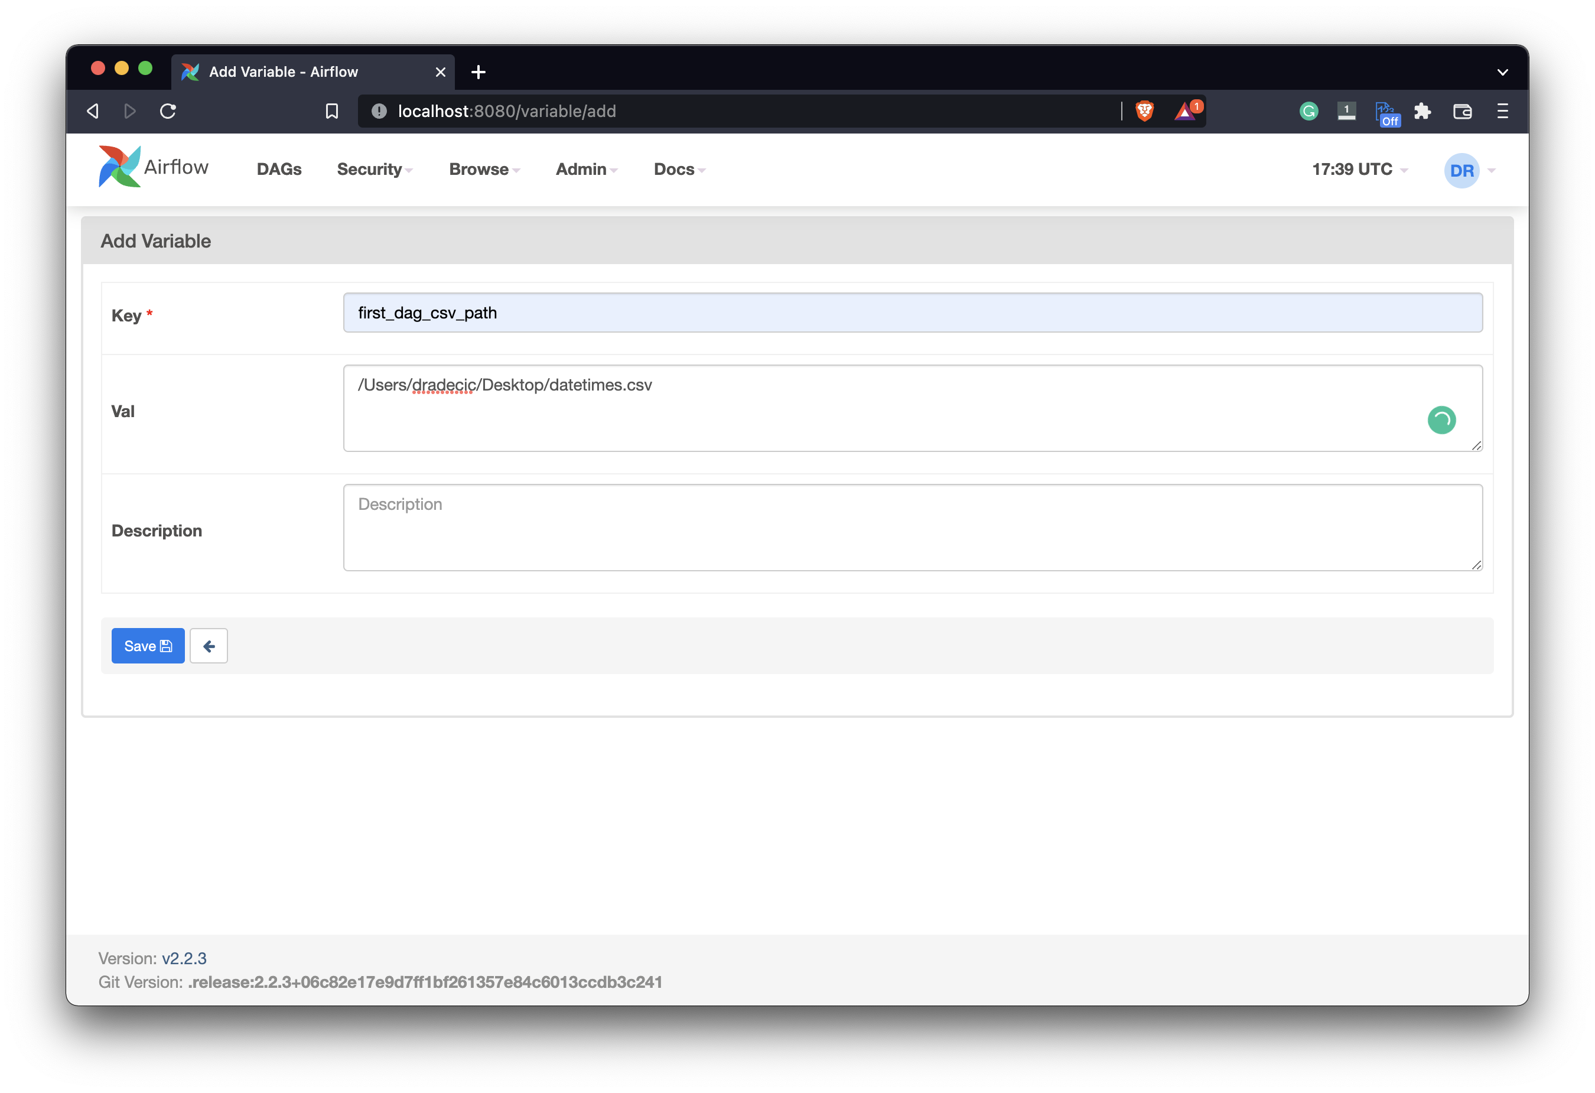Open the browser extensions puzzle icon

point(1423,111)
